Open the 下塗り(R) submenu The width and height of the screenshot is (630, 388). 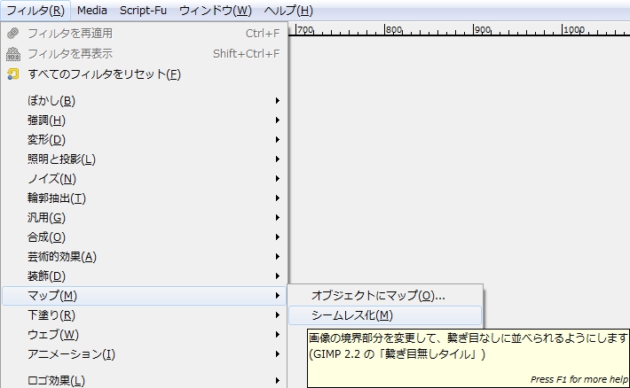coord(144,315)
